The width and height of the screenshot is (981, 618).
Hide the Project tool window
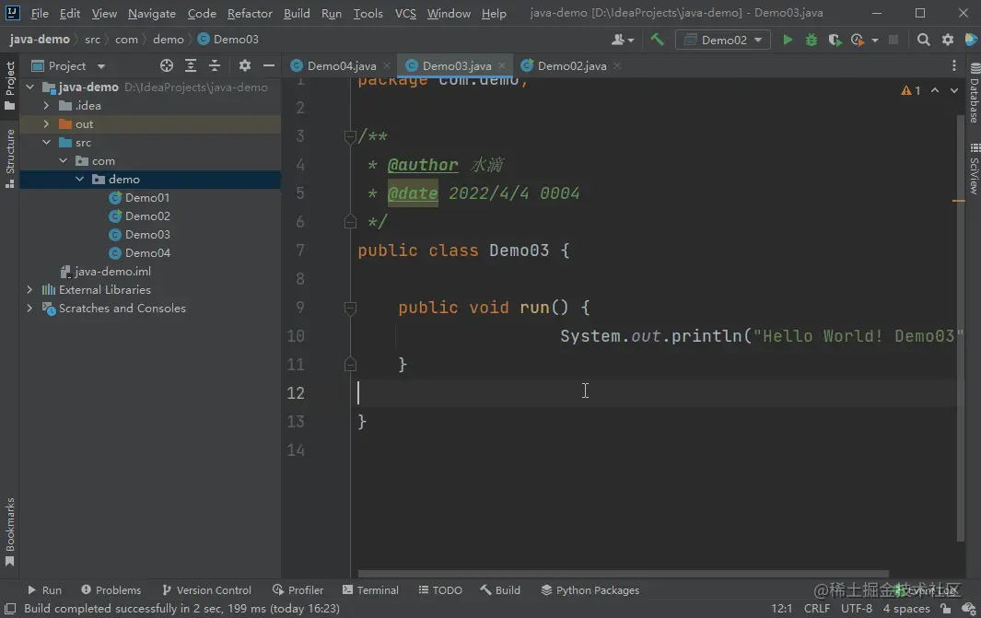click(269, 65)
